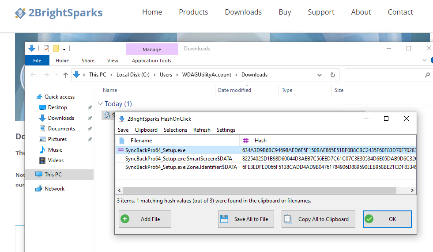Expand the Explorer ribbon chevron
This screenshot has height=252, width=433.
click(x=425, y=60)
